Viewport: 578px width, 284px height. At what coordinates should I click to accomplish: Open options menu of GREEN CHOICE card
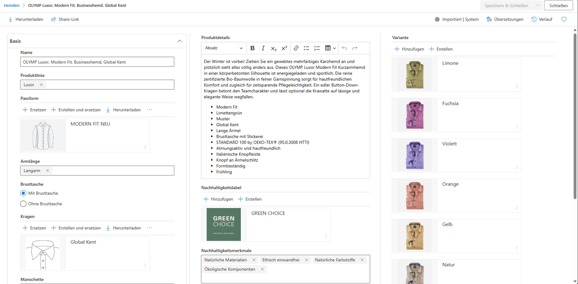click(x=326, y=236)
